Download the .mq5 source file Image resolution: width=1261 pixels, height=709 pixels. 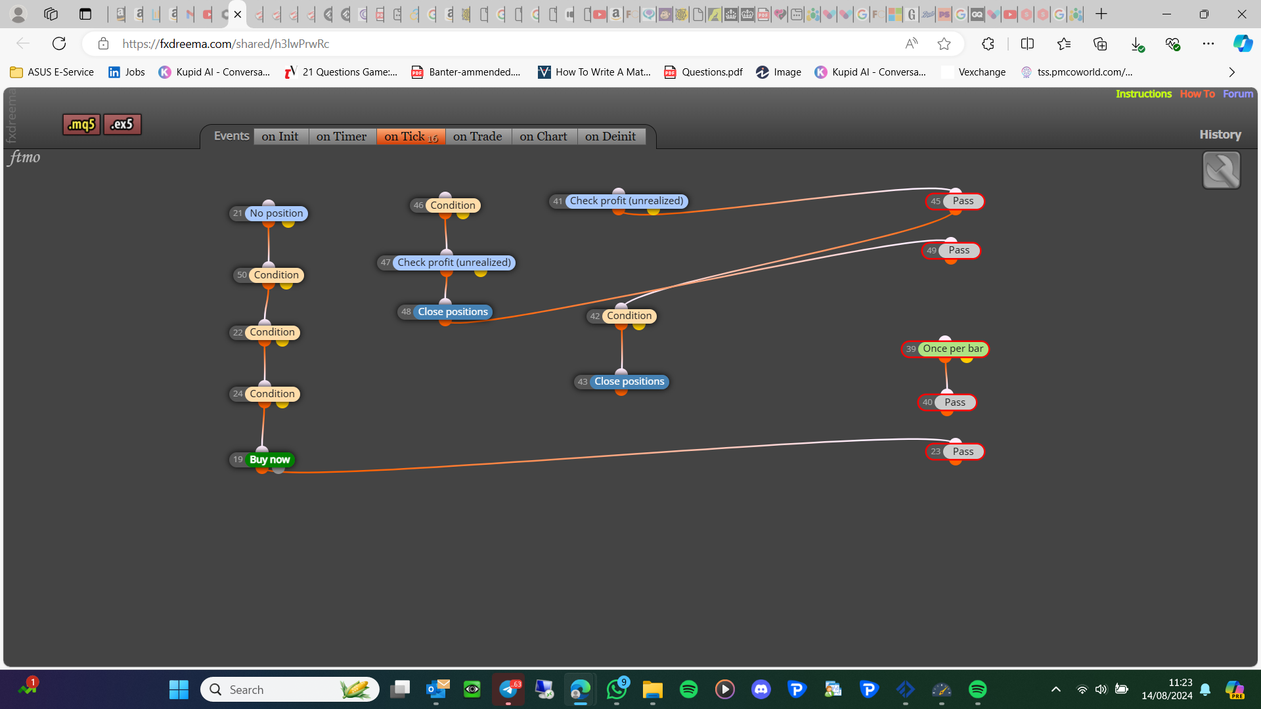[81, 124]
